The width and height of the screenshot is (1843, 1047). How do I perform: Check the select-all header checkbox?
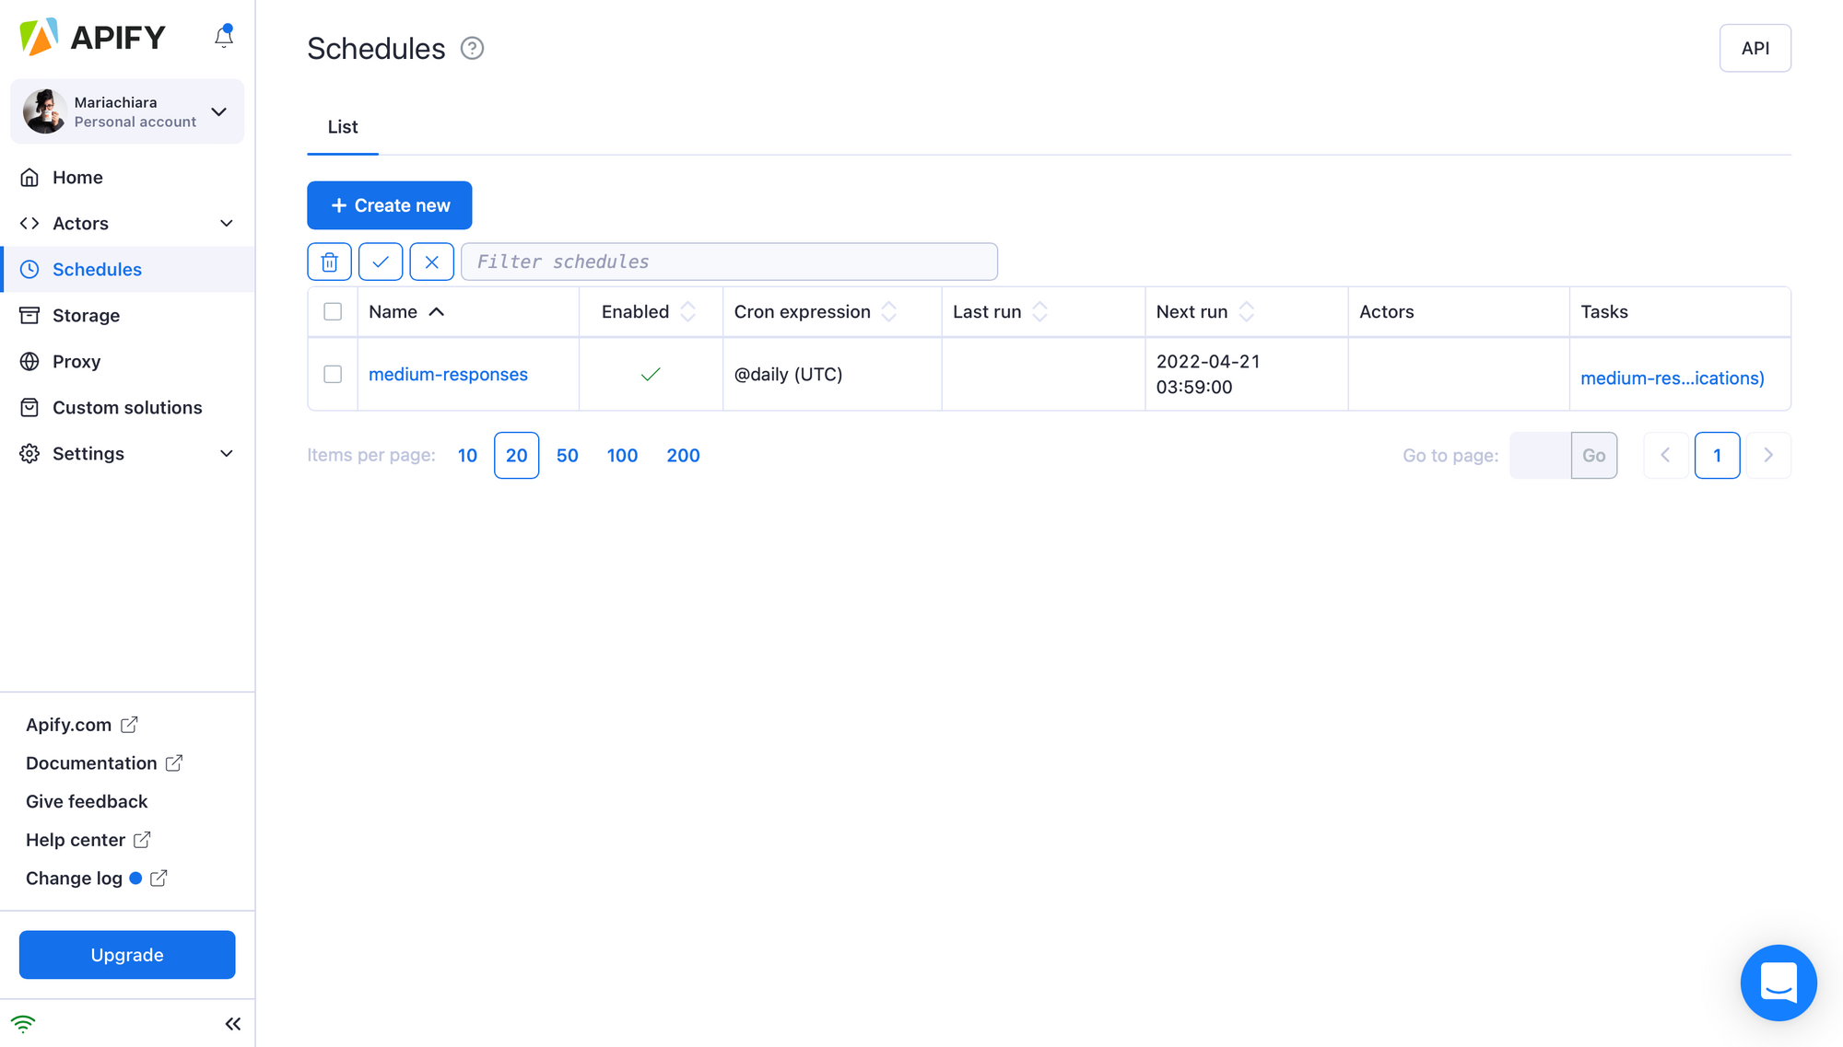click(x=333, y=312)
